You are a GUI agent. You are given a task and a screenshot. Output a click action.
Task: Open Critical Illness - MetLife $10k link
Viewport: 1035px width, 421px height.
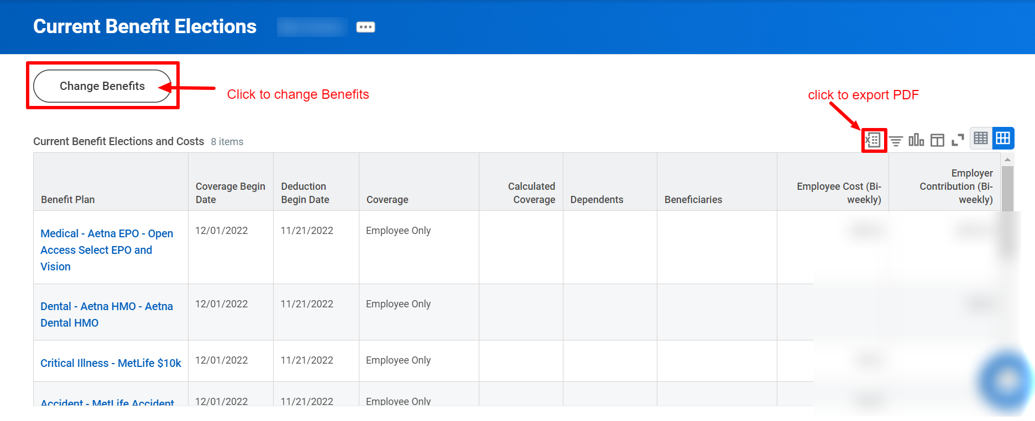(111, 363)
